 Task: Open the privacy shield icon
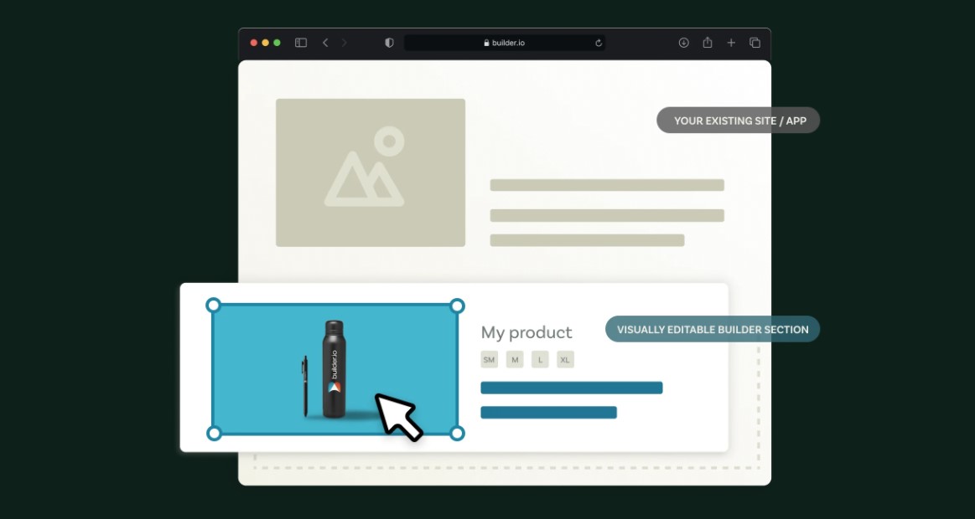pyautogui.click(x=389, y=43)
